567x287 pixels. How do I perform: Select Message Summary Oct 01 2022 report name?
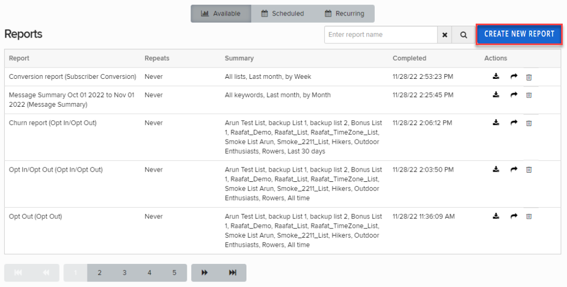(71, 100)
